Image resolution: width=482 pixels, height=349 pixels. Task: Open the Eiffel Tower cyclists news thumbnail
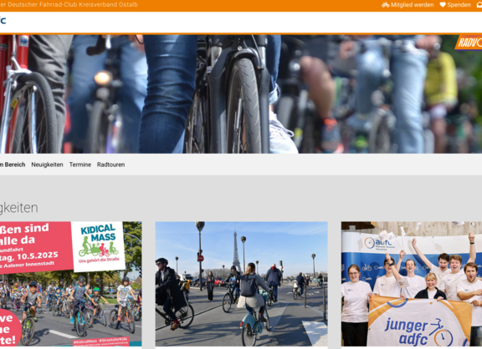point(242,284)
